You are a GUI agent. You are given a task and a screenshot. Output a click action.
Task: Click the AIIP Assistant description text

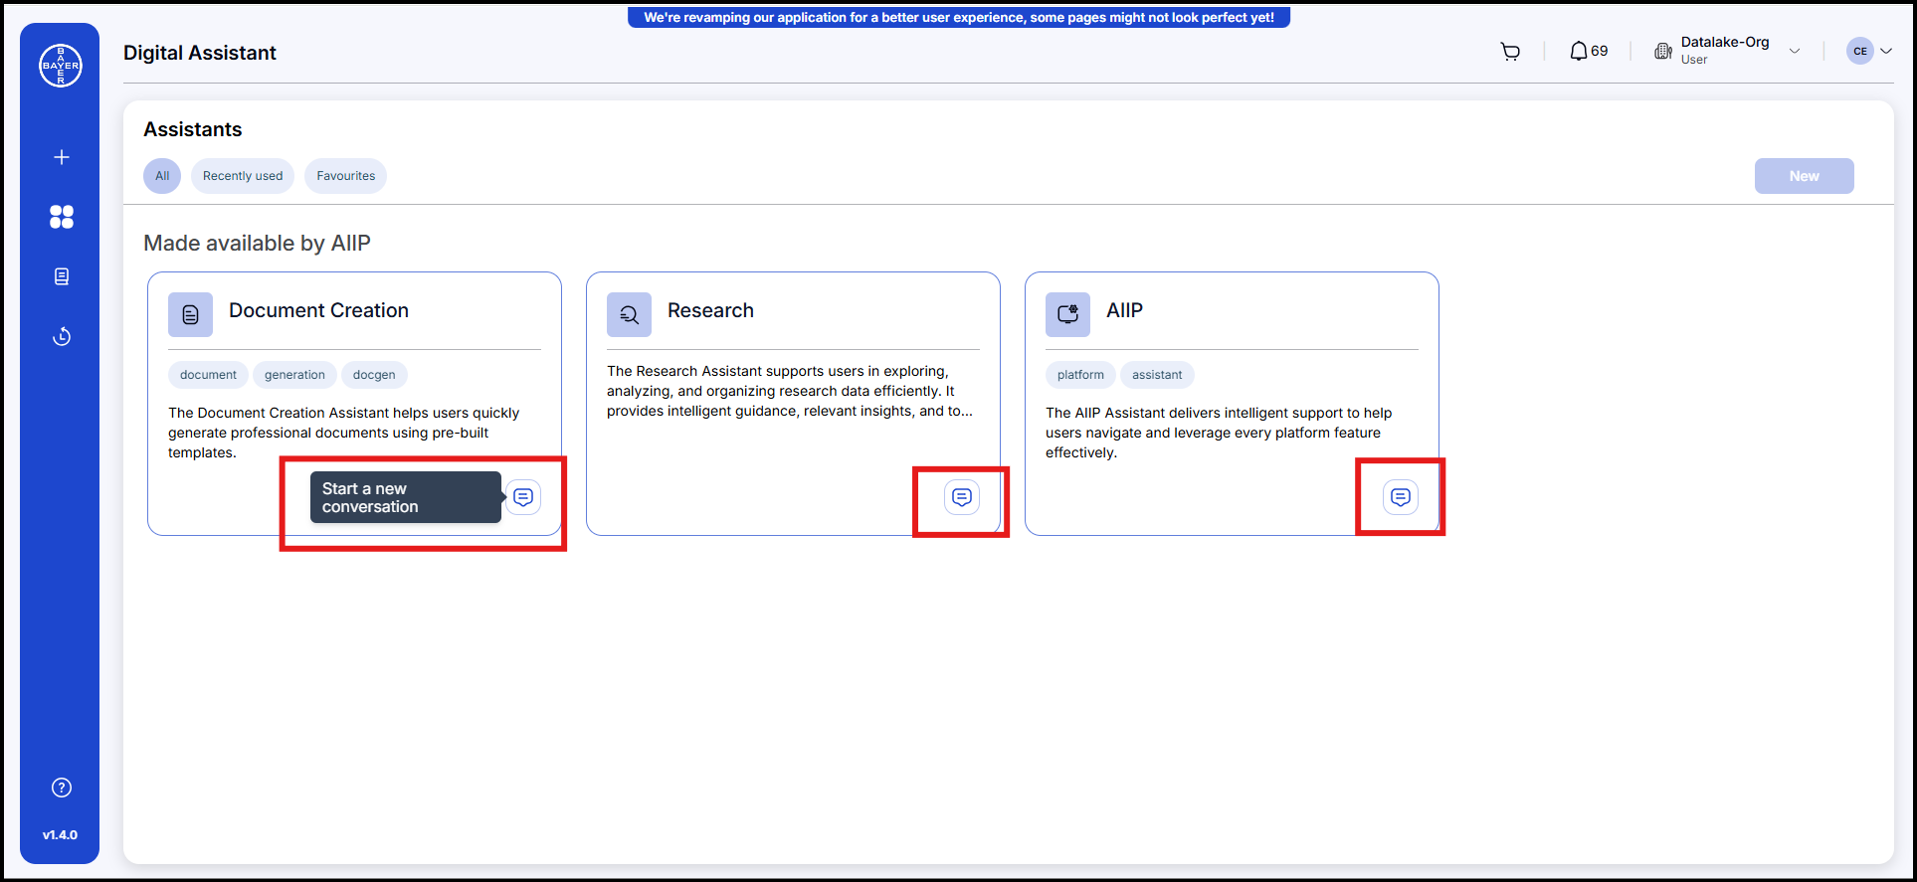click(1219, 433)
